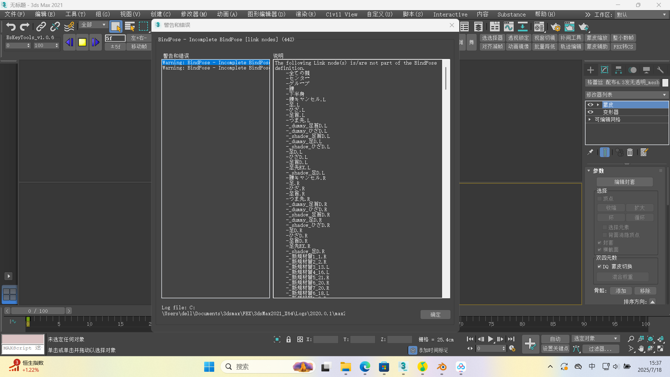Switch to the Hierarchy panel icon

click(618, 70)
